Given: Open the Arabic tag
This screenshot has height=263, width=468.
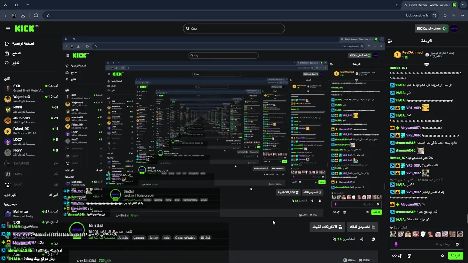Looking at the screenshot, I should point(123,238).
